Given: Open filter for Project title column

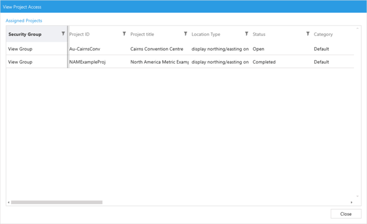Looking at the screenshot, I should [x=185, y=34].
